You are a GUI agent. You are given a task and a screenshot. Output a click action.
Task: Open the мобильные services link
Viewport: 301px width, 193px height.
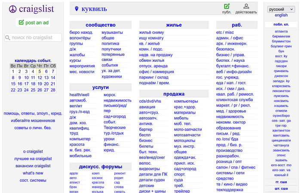80,156
